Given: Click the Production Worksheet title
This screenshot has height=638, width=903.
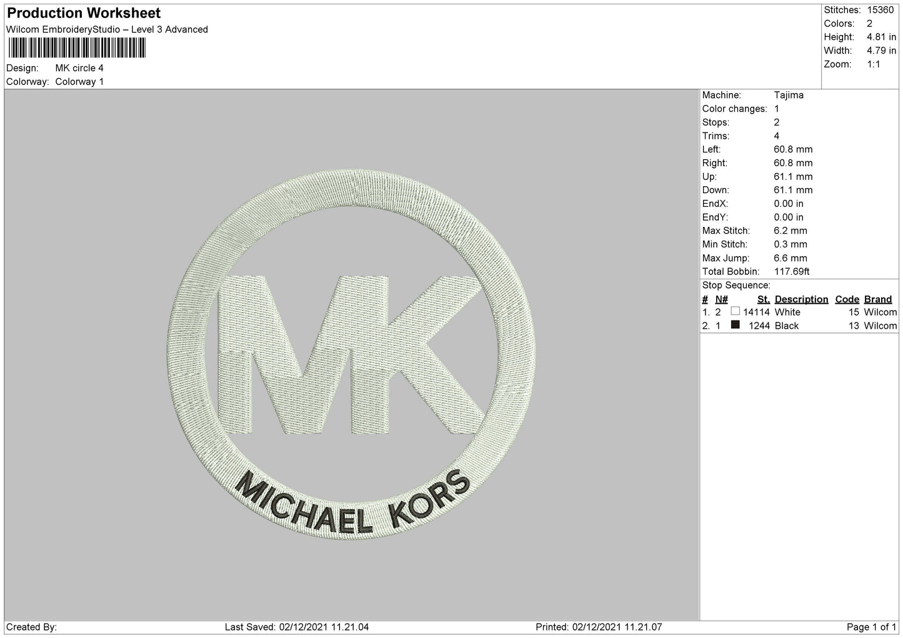Looking at the screenshot, I should click(x=84, y=13).
